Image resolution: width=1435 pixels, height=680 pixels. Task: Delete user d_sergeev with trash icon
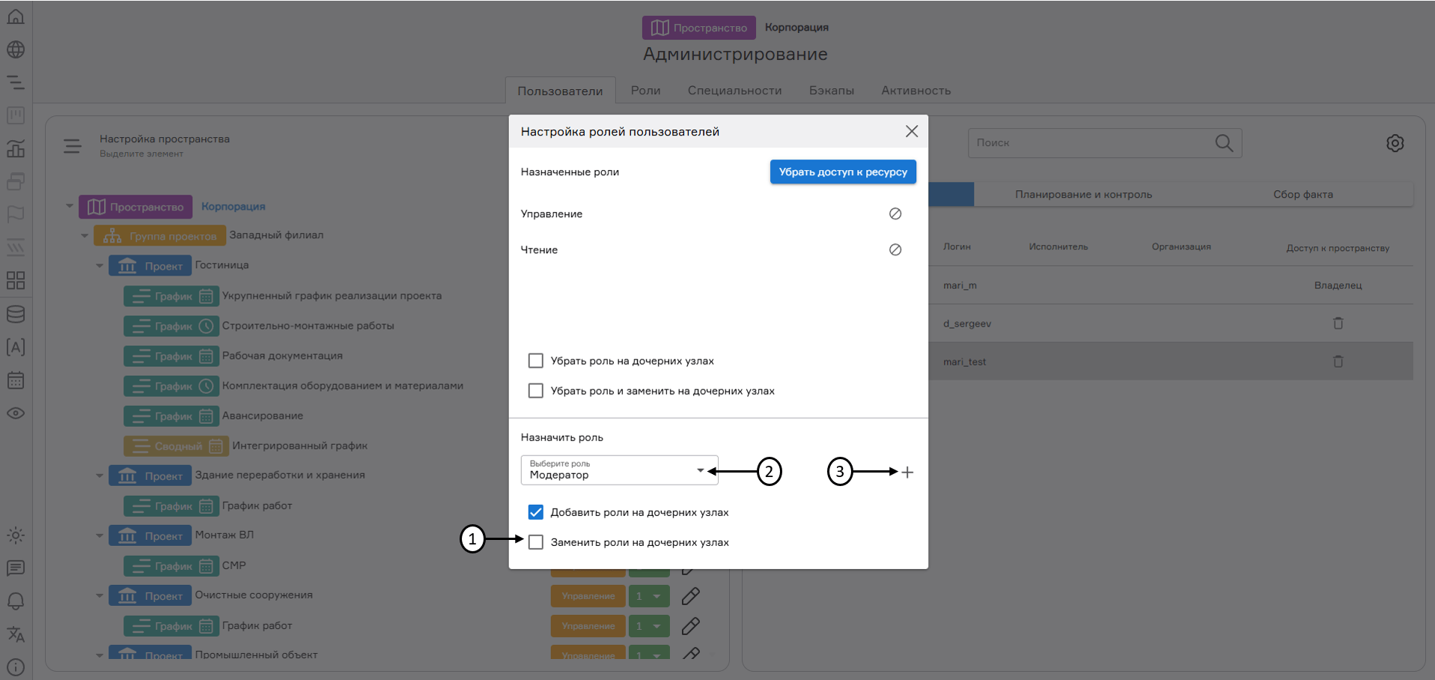pyautogui.click(x=1338, y=324)
